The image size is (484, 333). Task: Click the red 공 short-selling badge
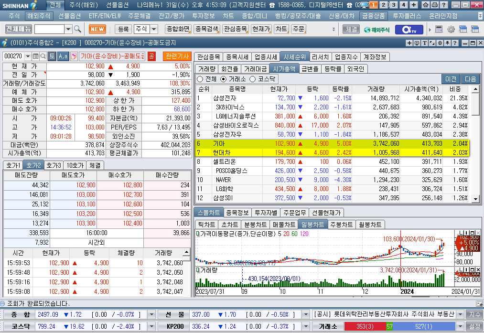151,56
